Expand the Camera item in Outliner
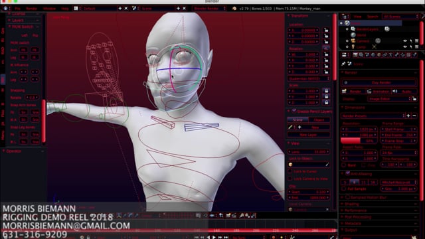The image size is (425, 239). click(347, 41)
